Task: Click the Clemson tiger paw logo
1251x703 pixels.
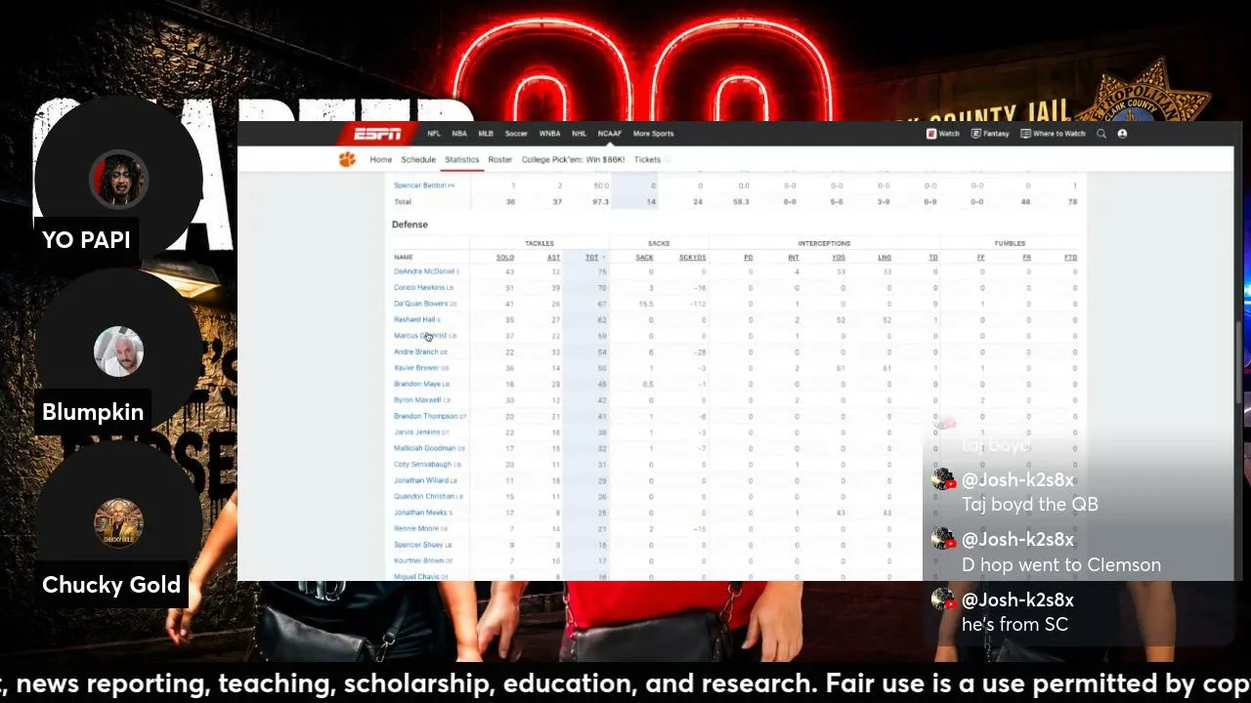Action: 347,159
